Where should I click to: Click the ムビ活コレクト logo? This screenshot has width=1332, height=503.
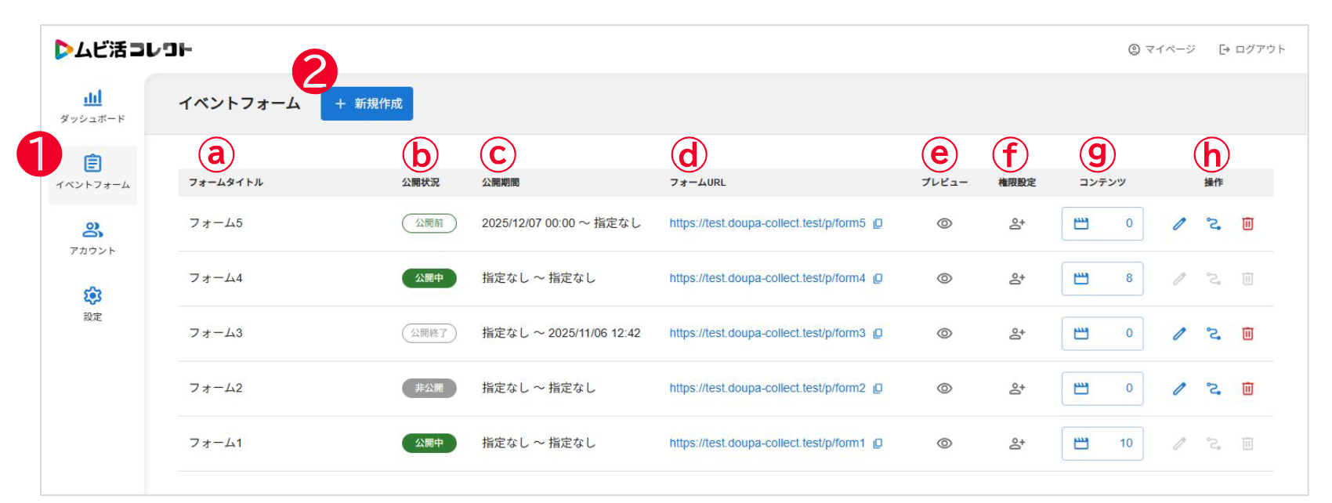pos(124,49)
